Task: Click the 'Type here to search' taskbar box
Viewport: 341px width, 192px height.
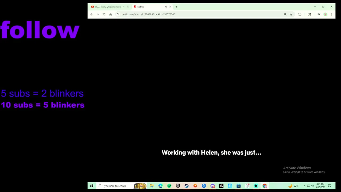Action: 121,186
